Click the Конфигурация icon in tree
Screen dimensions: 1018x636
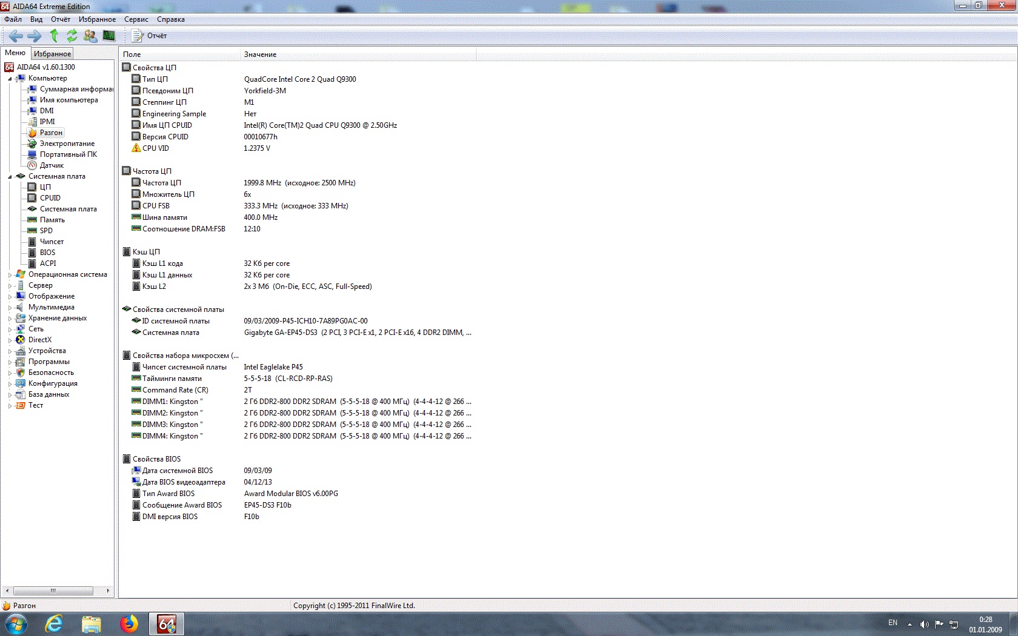pos(21,383)
